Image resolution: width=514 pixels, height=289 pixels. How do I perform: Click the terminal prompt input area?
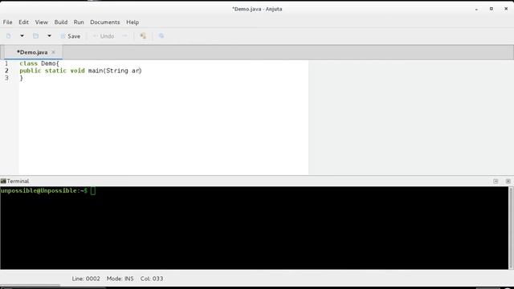(93, 191)
